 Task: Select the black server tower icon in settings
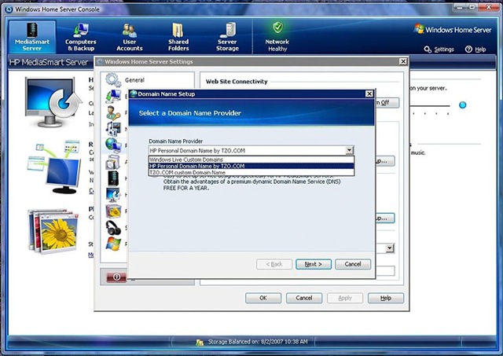point(113,178)
